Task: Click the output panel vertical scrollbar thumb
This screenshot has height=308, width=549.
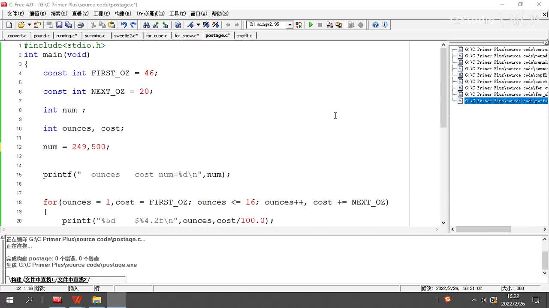Action: [545, 260]
